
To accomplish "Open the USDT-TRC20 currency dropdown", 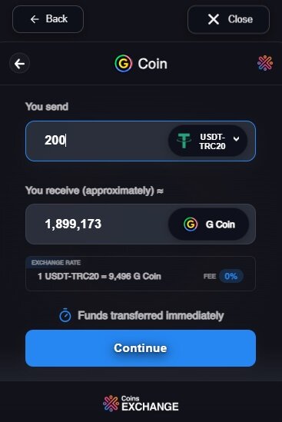I will [x=207, y=141].
